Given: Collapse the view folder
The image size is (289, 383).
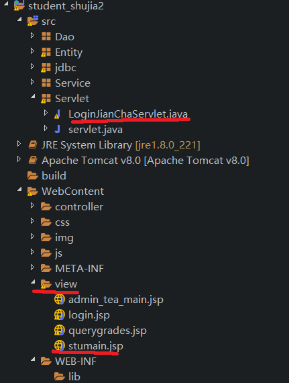Looking at the screenshot, I should 33,282.
